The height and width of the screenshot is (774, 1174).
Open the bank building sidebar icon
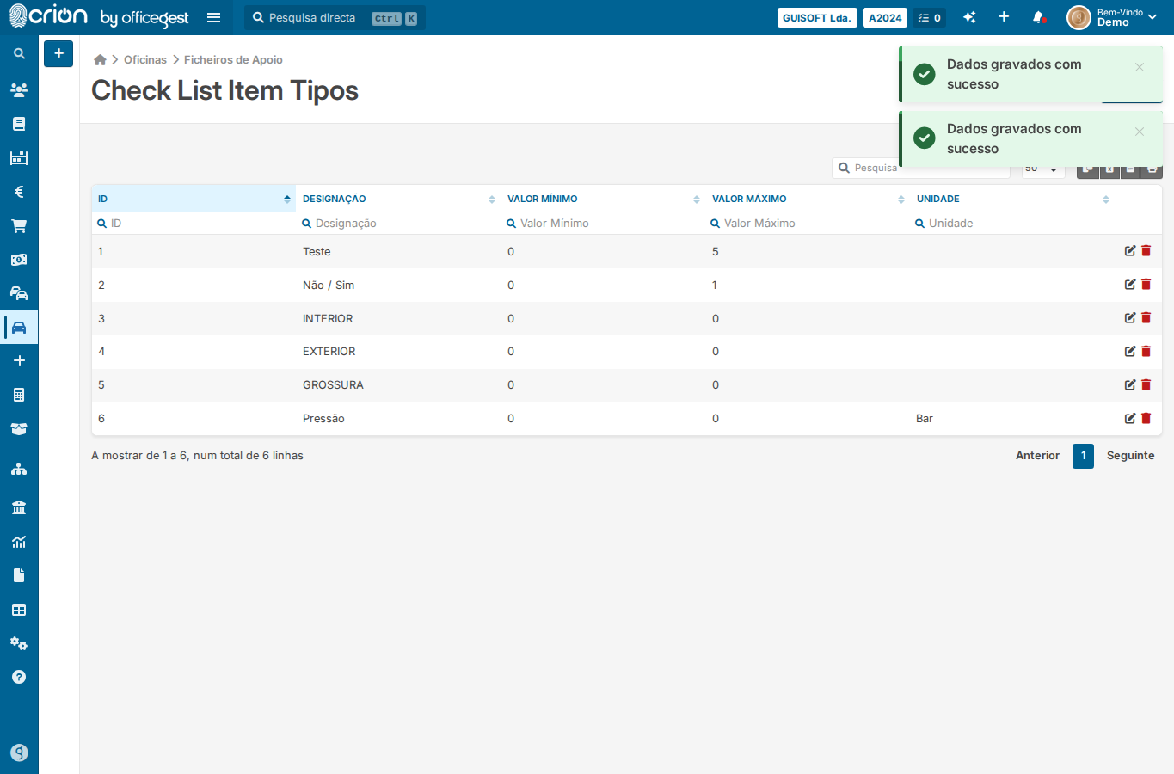coord(19,507)
